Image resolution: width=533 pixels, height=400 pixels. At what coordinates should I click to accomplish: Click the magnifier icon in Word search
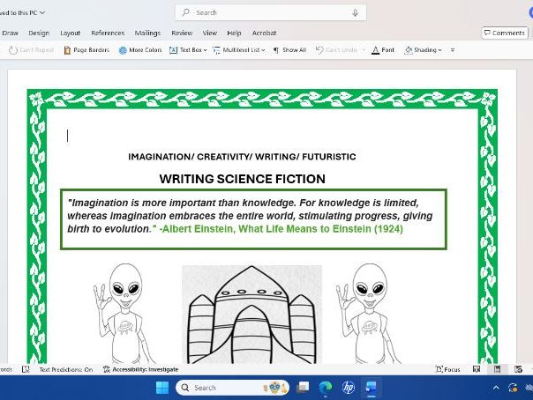click(x=185, y=12)
